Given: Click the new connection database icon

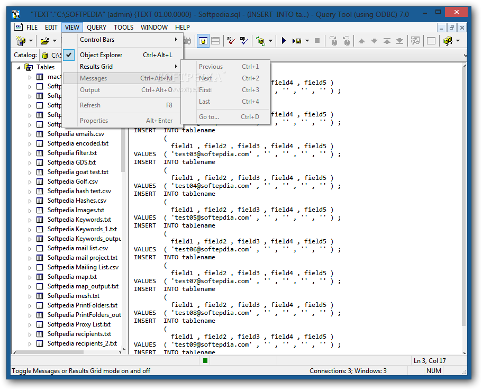Looking at the screenshot, I should coord(21,41).
